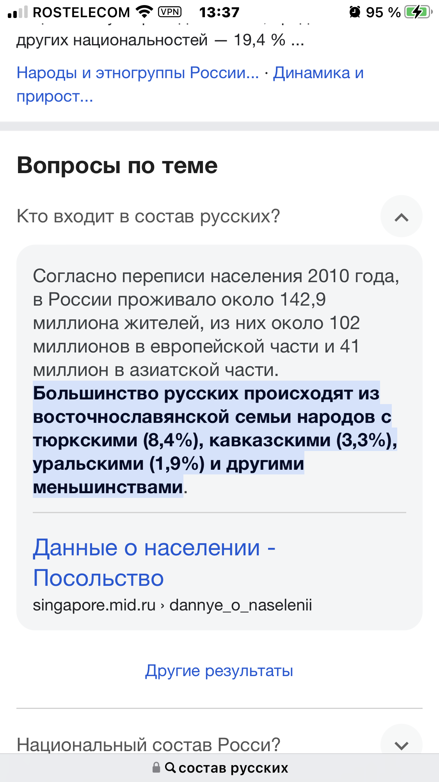The width and height of the screenshot is (439, 782).
Task: Tap the Wi-Fi icon in the status bar
Action: pos(144,12)
